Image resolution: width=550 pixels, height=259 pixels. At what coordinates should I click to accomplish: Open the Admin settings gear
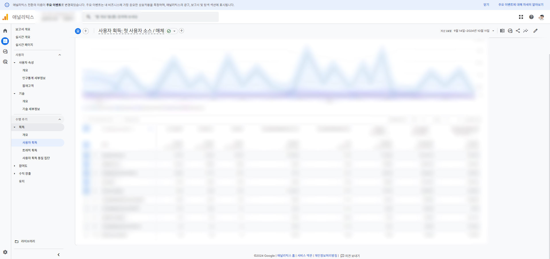coord(5,252)
